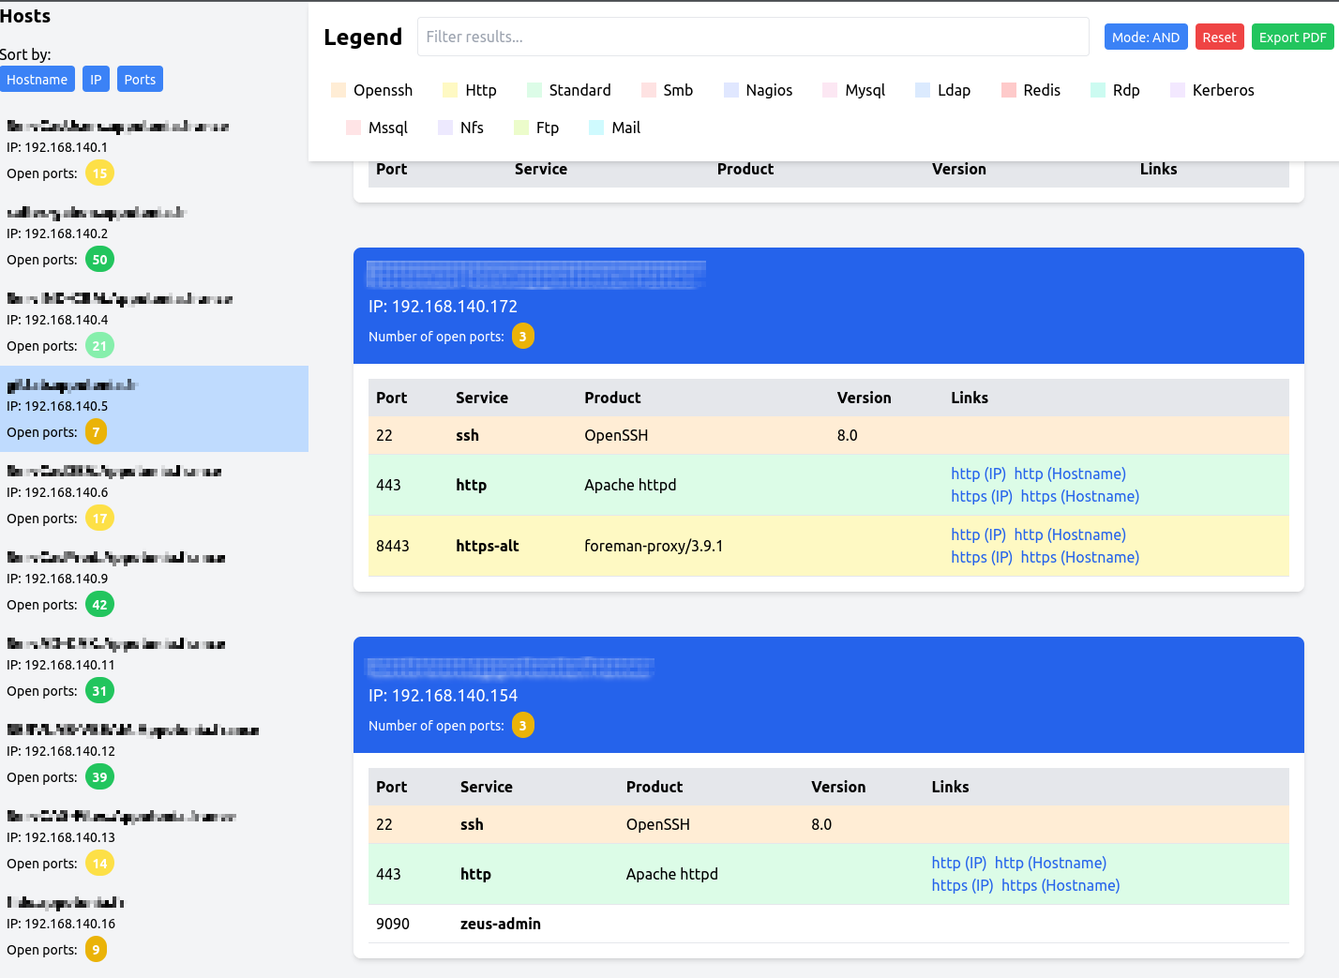Filter by Mssql legend entry

point(377,128)
